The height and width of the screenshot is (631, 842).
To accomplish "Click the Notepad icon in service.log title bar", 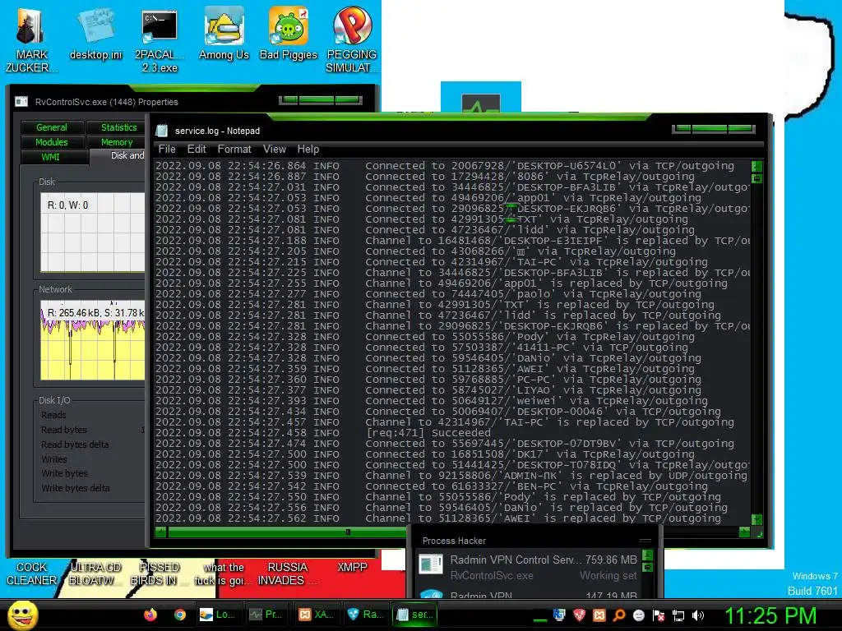I will (x=162, y=131).
